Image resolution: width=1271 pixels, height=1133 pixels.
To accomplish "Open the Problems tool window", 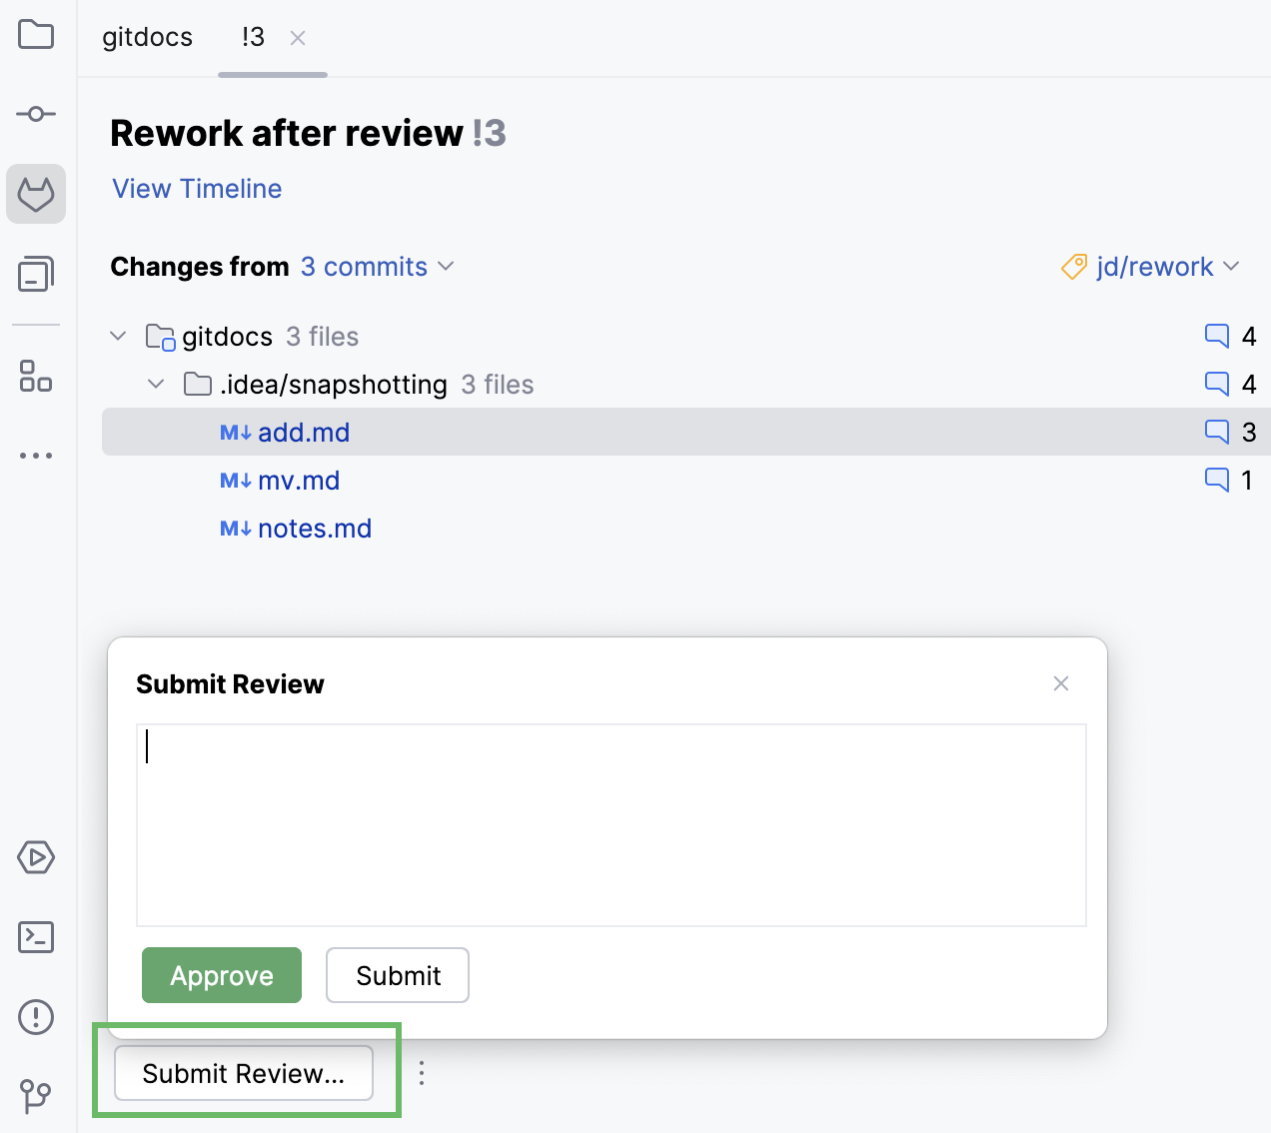I will point(36,1017).
